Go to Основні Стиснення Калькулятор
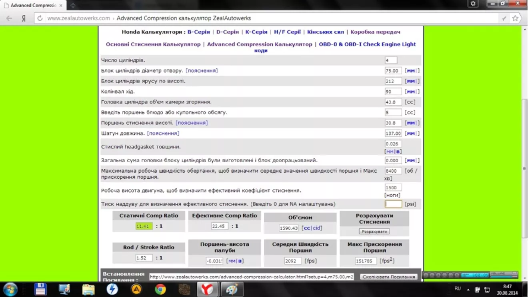The width and height of the screenshot is (528, 297). tap(153, 44)
